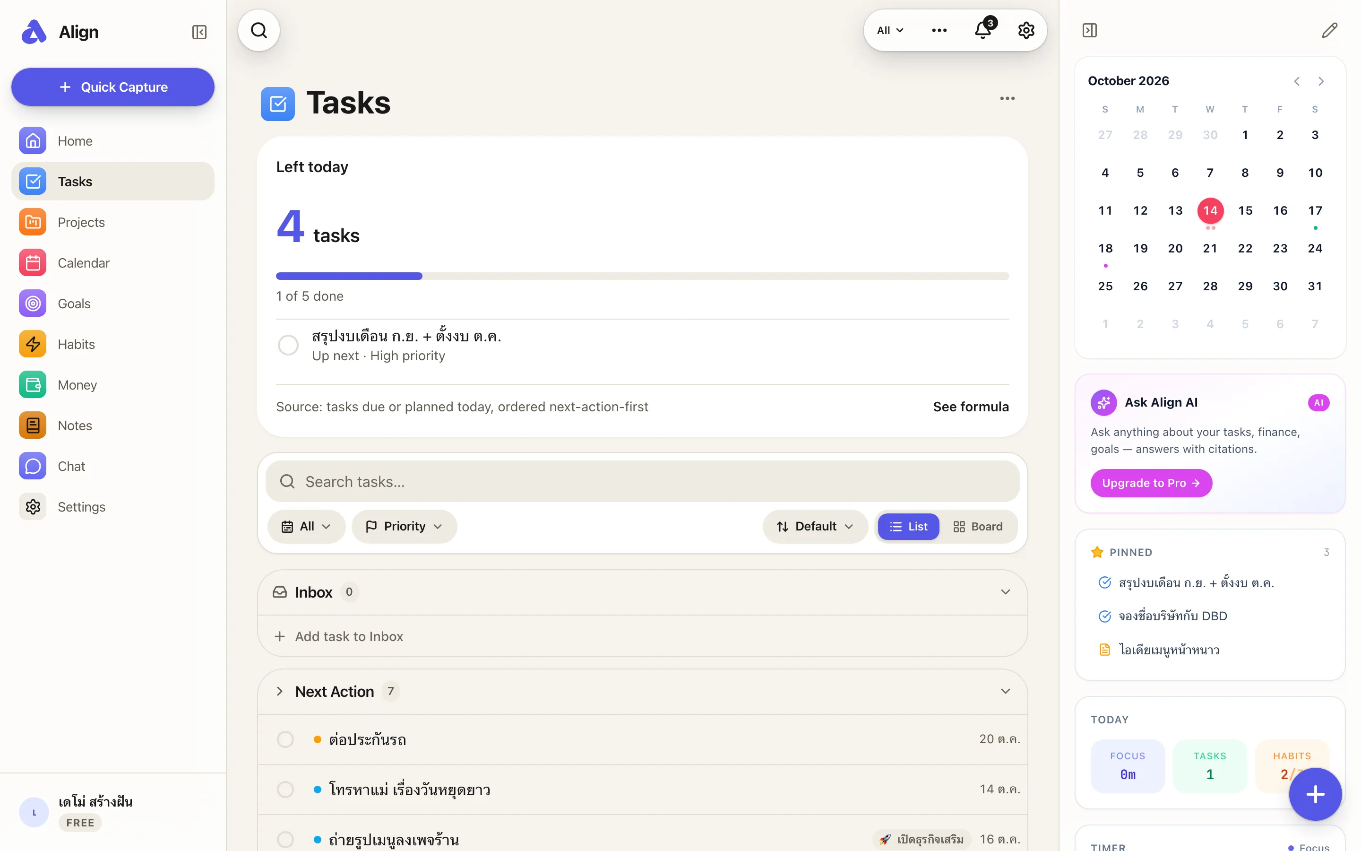The image size is (1361, 851).
Task: Open the Default sort dropdown
Action: [x=815, y=526]
